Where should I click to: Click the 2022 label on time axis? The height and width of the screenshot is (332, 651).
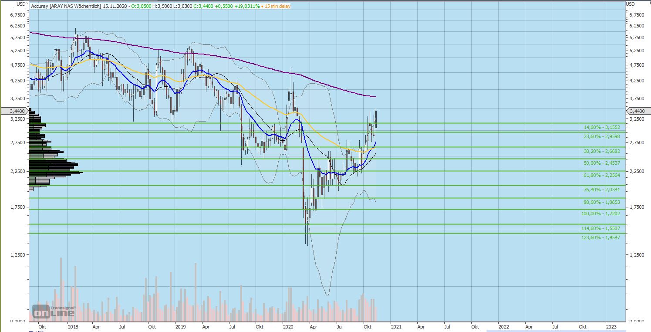503,326
